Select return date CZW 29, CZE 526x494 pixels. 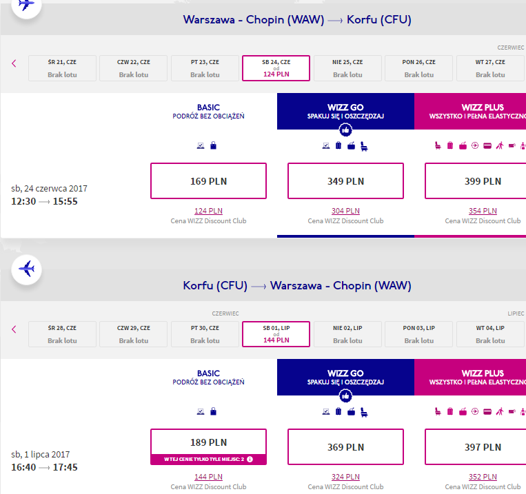click(134, 334)
